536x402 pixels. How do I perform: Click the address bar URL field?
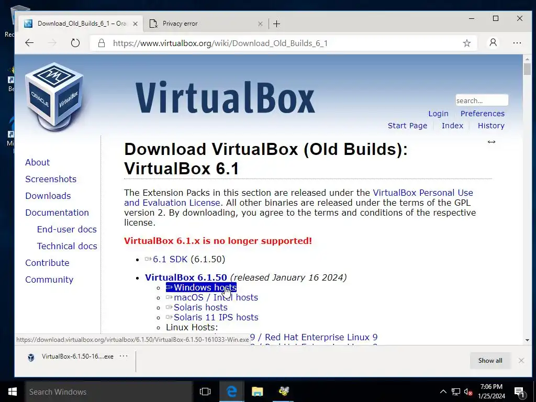point(284,43)
